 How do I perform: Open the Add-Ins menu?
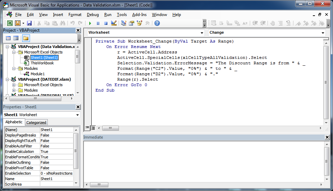(139, 15)
